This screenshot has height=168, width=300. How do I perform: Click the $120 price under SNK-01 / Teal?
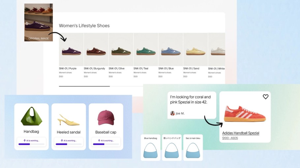click(135, 76)
